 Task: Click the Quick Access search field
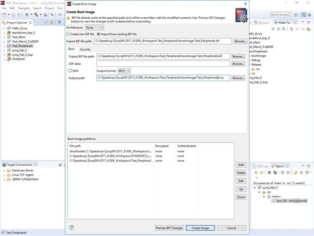point(280,15)
